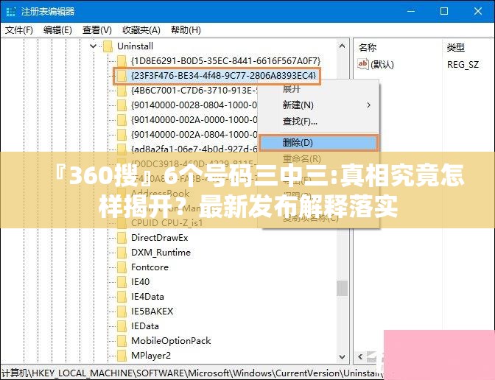Click the REG_SZ type cell

click(x=463, y=65)
